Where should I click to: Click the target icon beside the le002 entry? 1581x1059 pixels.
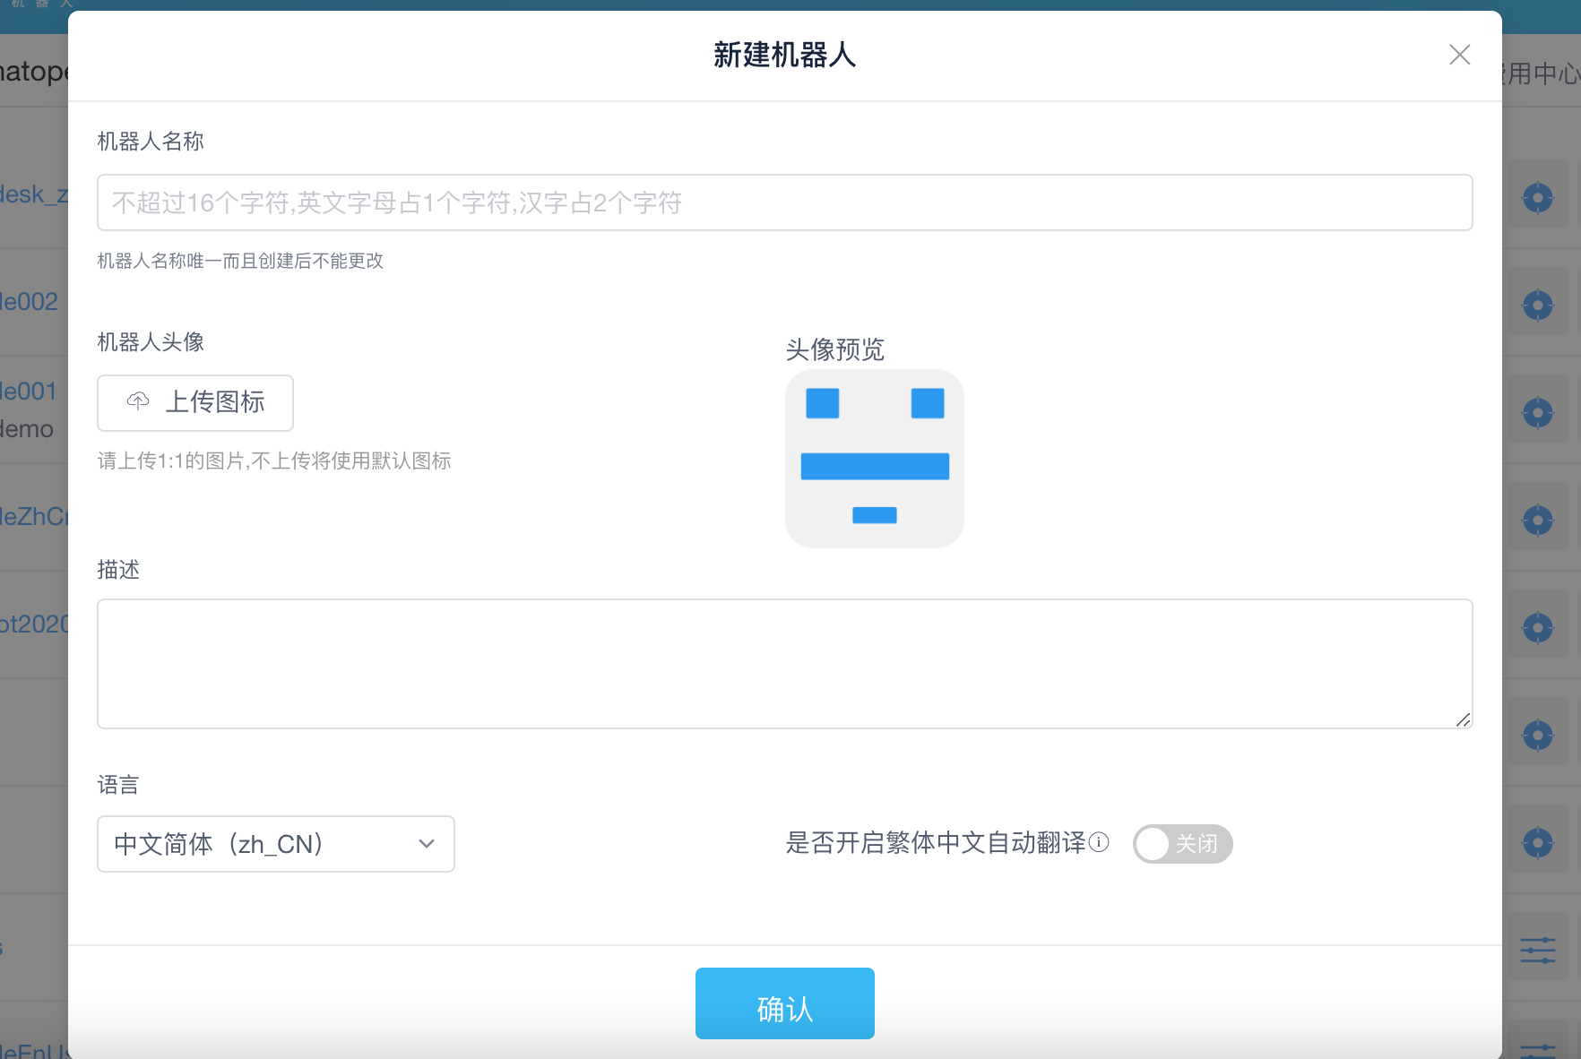(1538, 304)
